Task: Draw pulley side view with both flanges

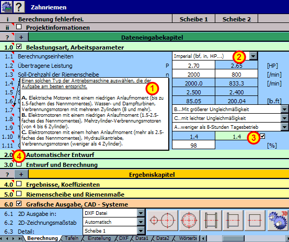Action: 211,221
